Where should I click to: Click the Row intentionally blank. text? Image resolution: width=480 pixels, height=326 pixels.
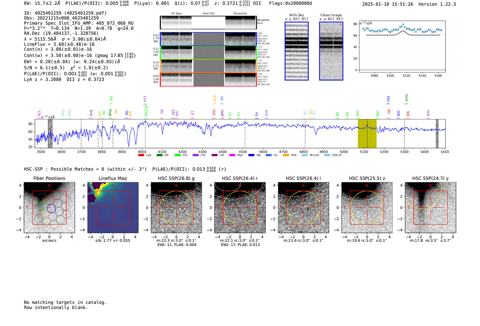56,308
